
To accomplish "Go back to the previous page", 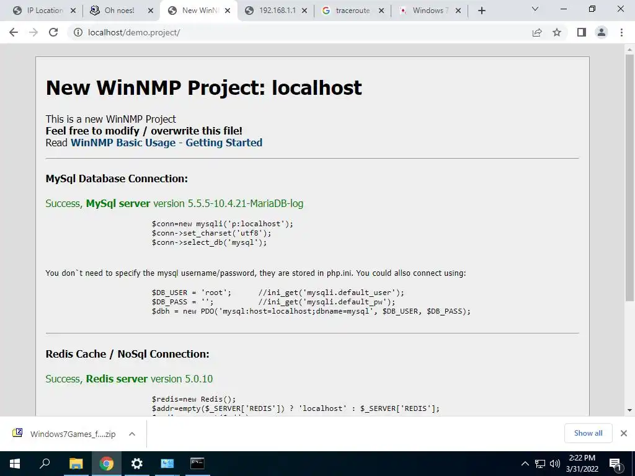I will pyautogui.click(x=14, y=32).
